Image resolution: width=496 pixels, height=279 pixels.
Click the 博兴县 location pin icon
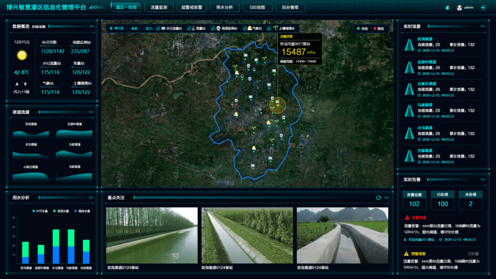click(111, 28)
